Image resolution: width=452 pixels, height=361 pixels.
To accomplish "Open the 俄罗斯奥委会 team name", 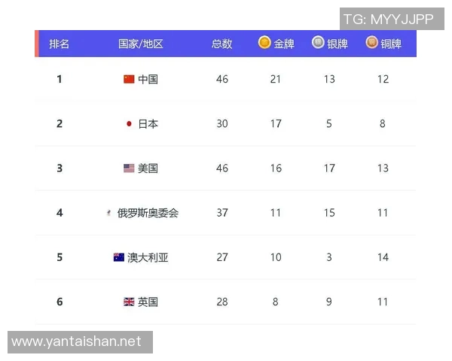I will tap(148, 213).
